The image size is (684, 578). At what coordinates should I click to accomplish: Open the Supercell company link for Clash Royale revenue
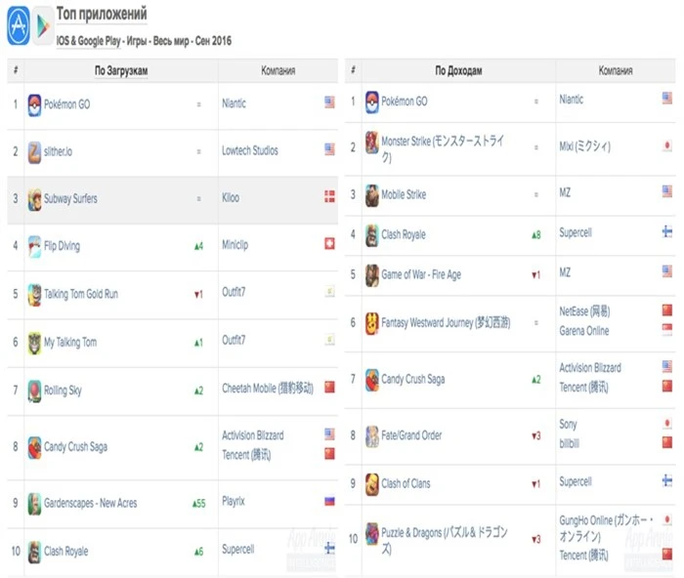click(575, 235)
